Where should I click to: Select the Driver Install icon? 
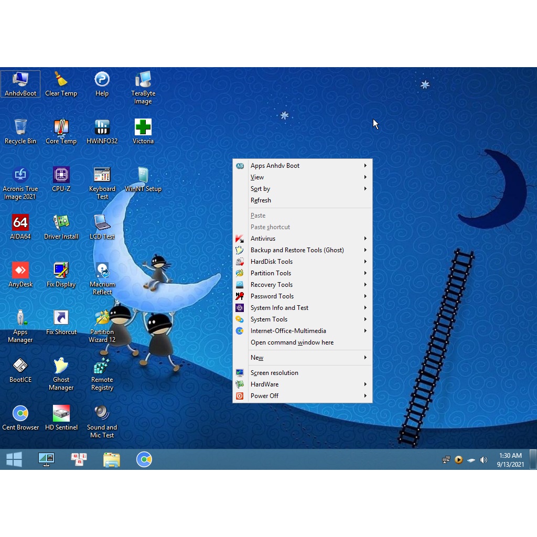coord(61,227)
